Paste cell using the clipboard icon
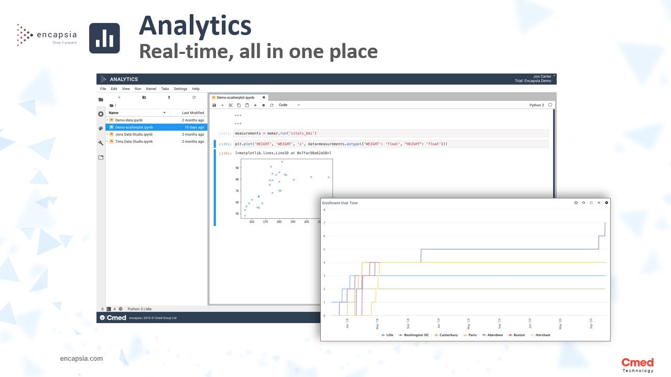Viewport: 671px width, 377px height. [247, 105]
